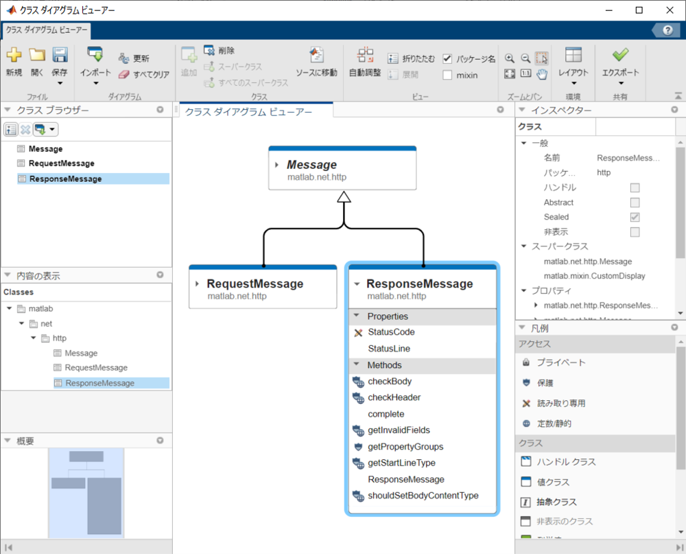Image resolution: width=686 pixels, height=554 pixels.
Task: Enable the mixin checkbox
Action: (x=448, y=75)
